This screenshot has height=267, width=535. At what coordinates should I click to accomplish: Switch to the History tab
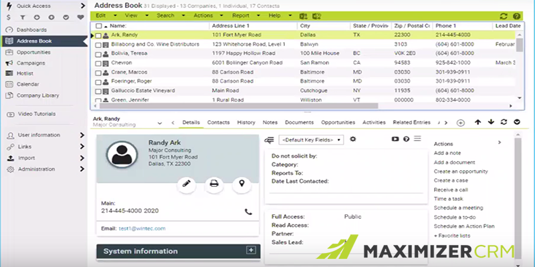point(246,123)
